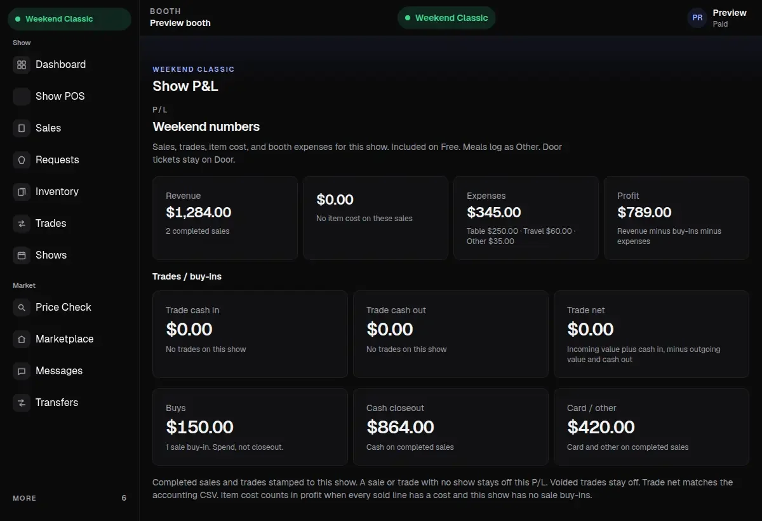
Task: Click the Transfers arrows icon
Action: 22,403
